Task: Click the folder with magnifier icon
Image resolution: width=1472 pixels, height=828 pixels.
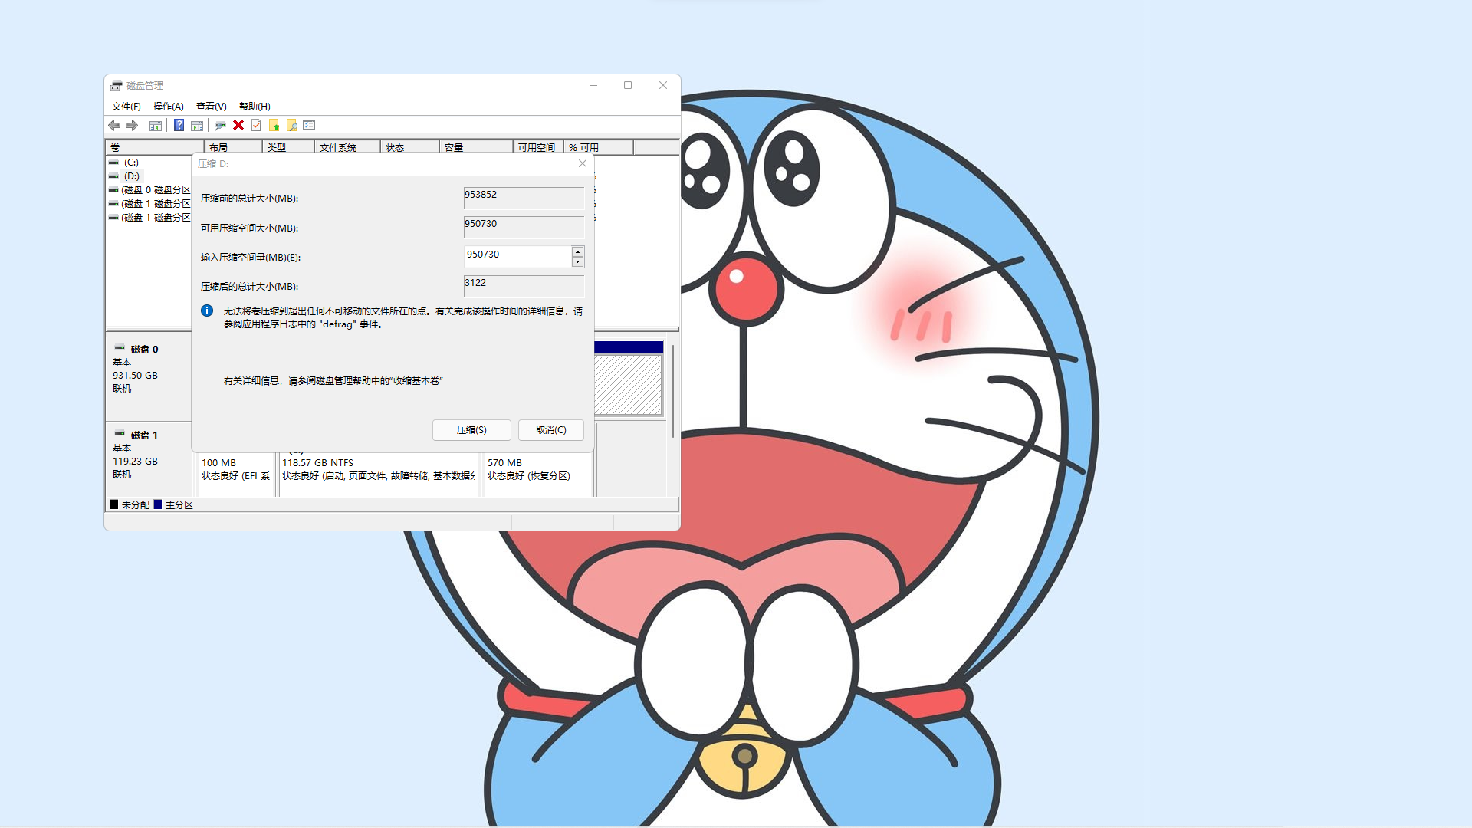Action: (x=291, y=125)
